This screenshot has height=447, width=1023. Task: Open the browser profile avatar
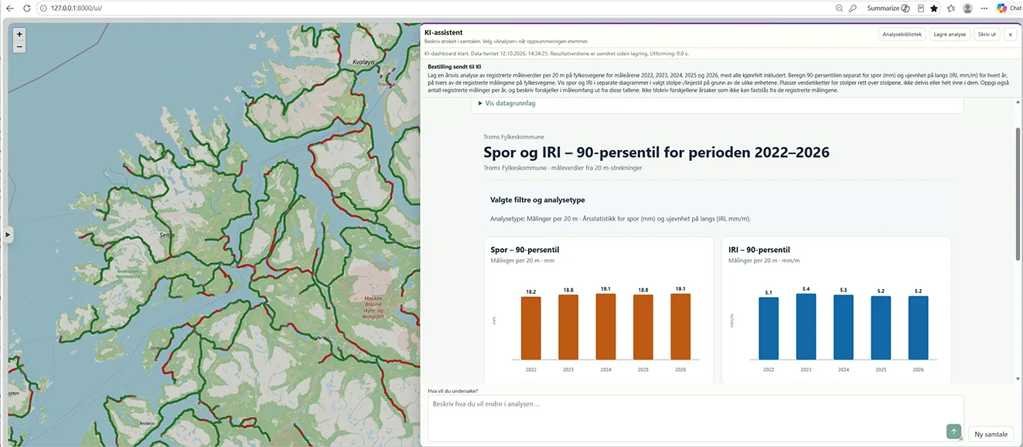pos(967,8)
